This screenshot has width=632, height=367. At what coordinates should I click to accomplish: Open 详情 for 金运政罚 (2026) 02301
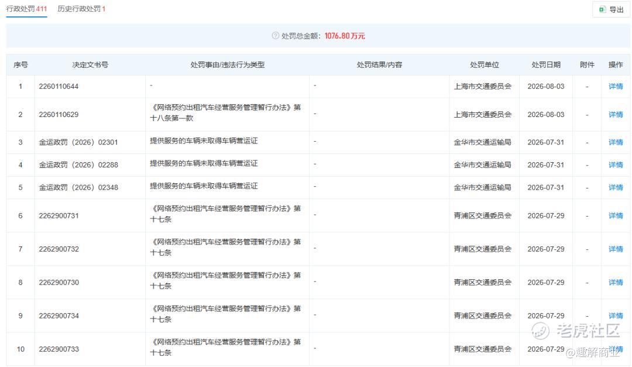coord(616,142)
